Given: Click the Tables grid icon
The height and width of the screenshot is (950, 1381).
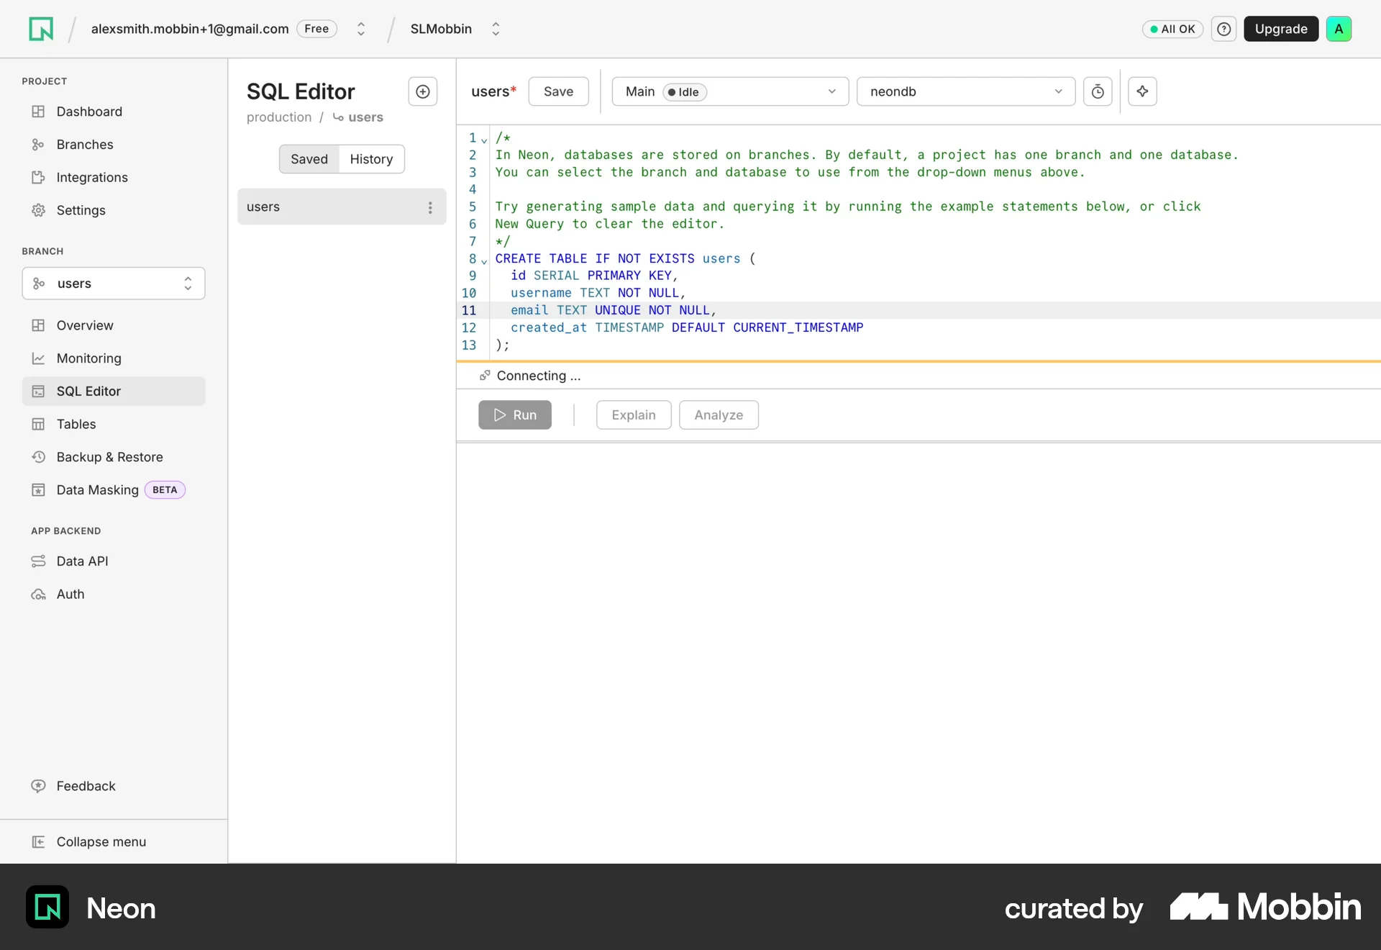Looking at the screenshot, I should [x=38, y=424].
